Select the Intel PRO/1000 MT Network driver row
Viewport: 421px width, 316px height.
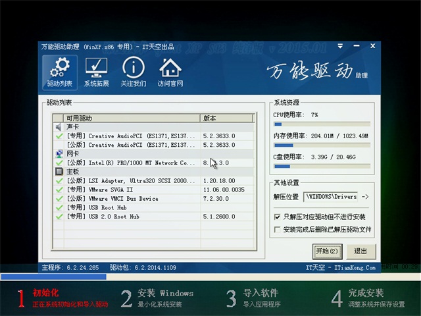(132, 163)
